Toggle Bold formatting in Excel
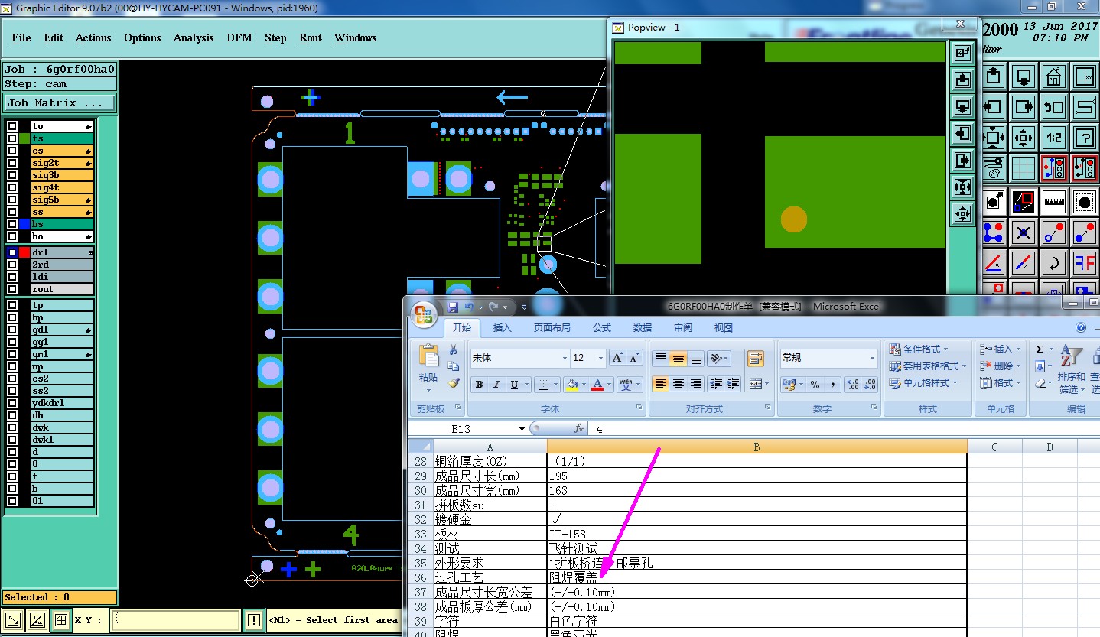1100x637 pixels. click(479, 385)
